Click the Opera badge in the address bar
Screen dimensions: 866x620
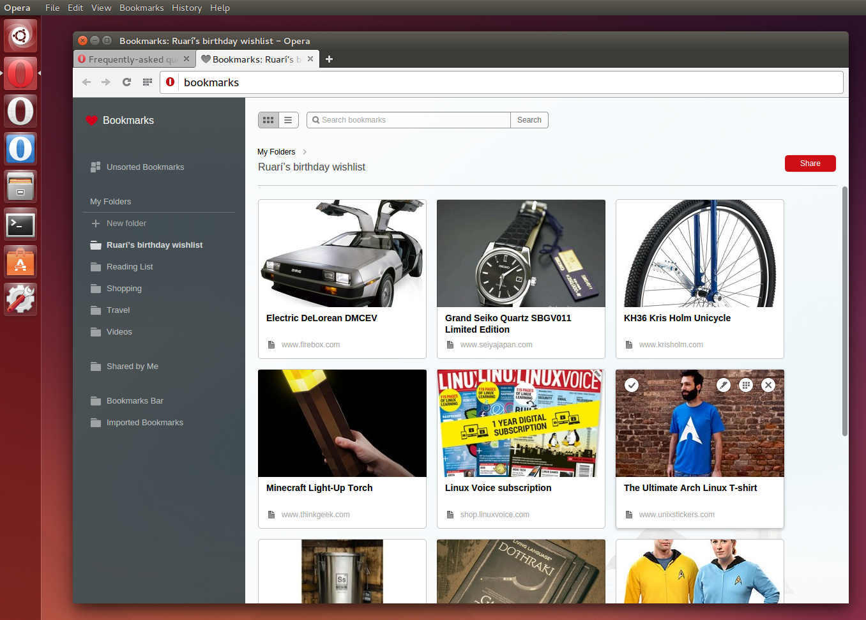(x=170, y=82)
